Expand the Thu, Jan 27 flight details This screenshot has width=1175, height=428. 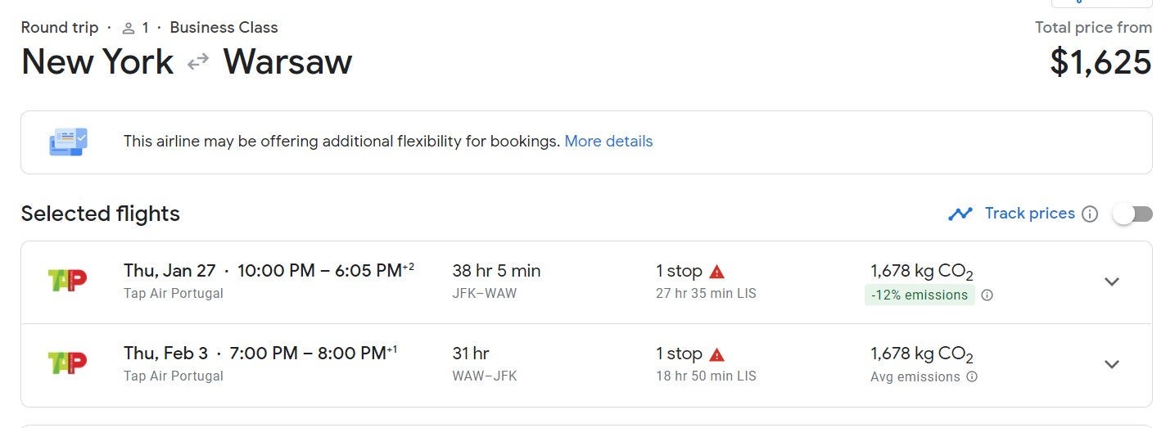tap(1111, 282)
